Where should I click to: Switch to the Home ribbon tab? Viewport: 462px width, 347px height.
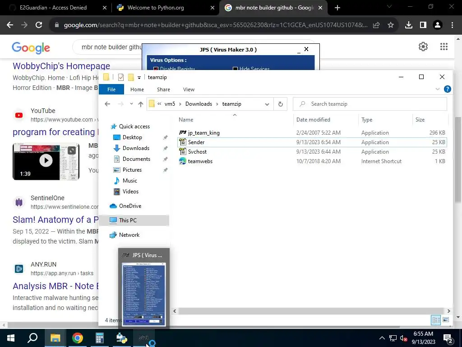tap(137, 89)
